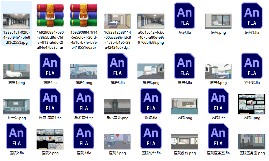Select the hospital corridor jpg thumbnail 123951c1
269x161 pixels.
click(16, 21)
